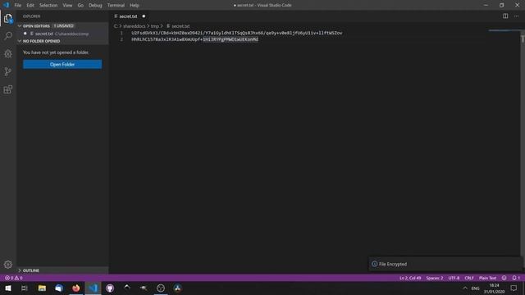The image size is (525, 295).
Task: Click the VS Code logo in title bar
Action: click(x=7, y=5)
